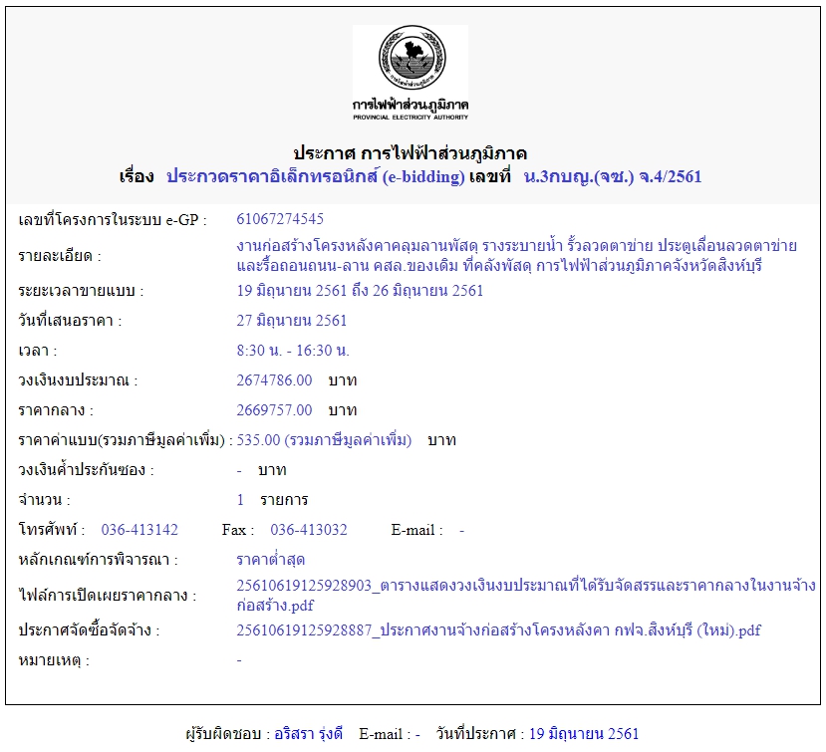Image resolution: width=826 pixels, height=752 pixels.
Task: Click bid date 27 มิถุนายน 2561
Action: [x=291, y=320]
